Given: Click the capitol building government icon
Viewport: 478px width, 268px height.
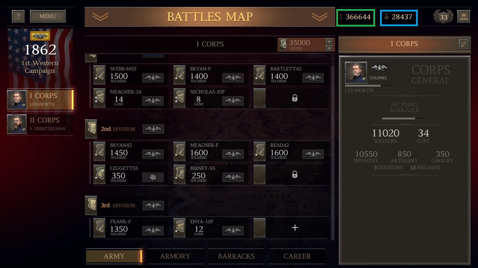Looking at the screenshot, I should coord(463,17).
